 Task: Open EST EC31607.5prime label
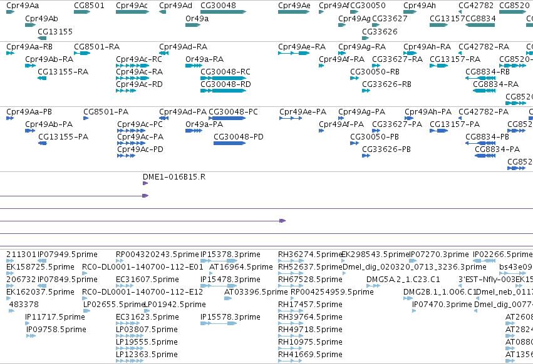point(148,280)
